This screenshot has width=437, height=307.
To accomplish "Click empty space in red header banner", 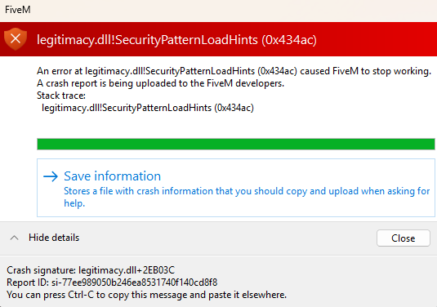I will [377, 39].
